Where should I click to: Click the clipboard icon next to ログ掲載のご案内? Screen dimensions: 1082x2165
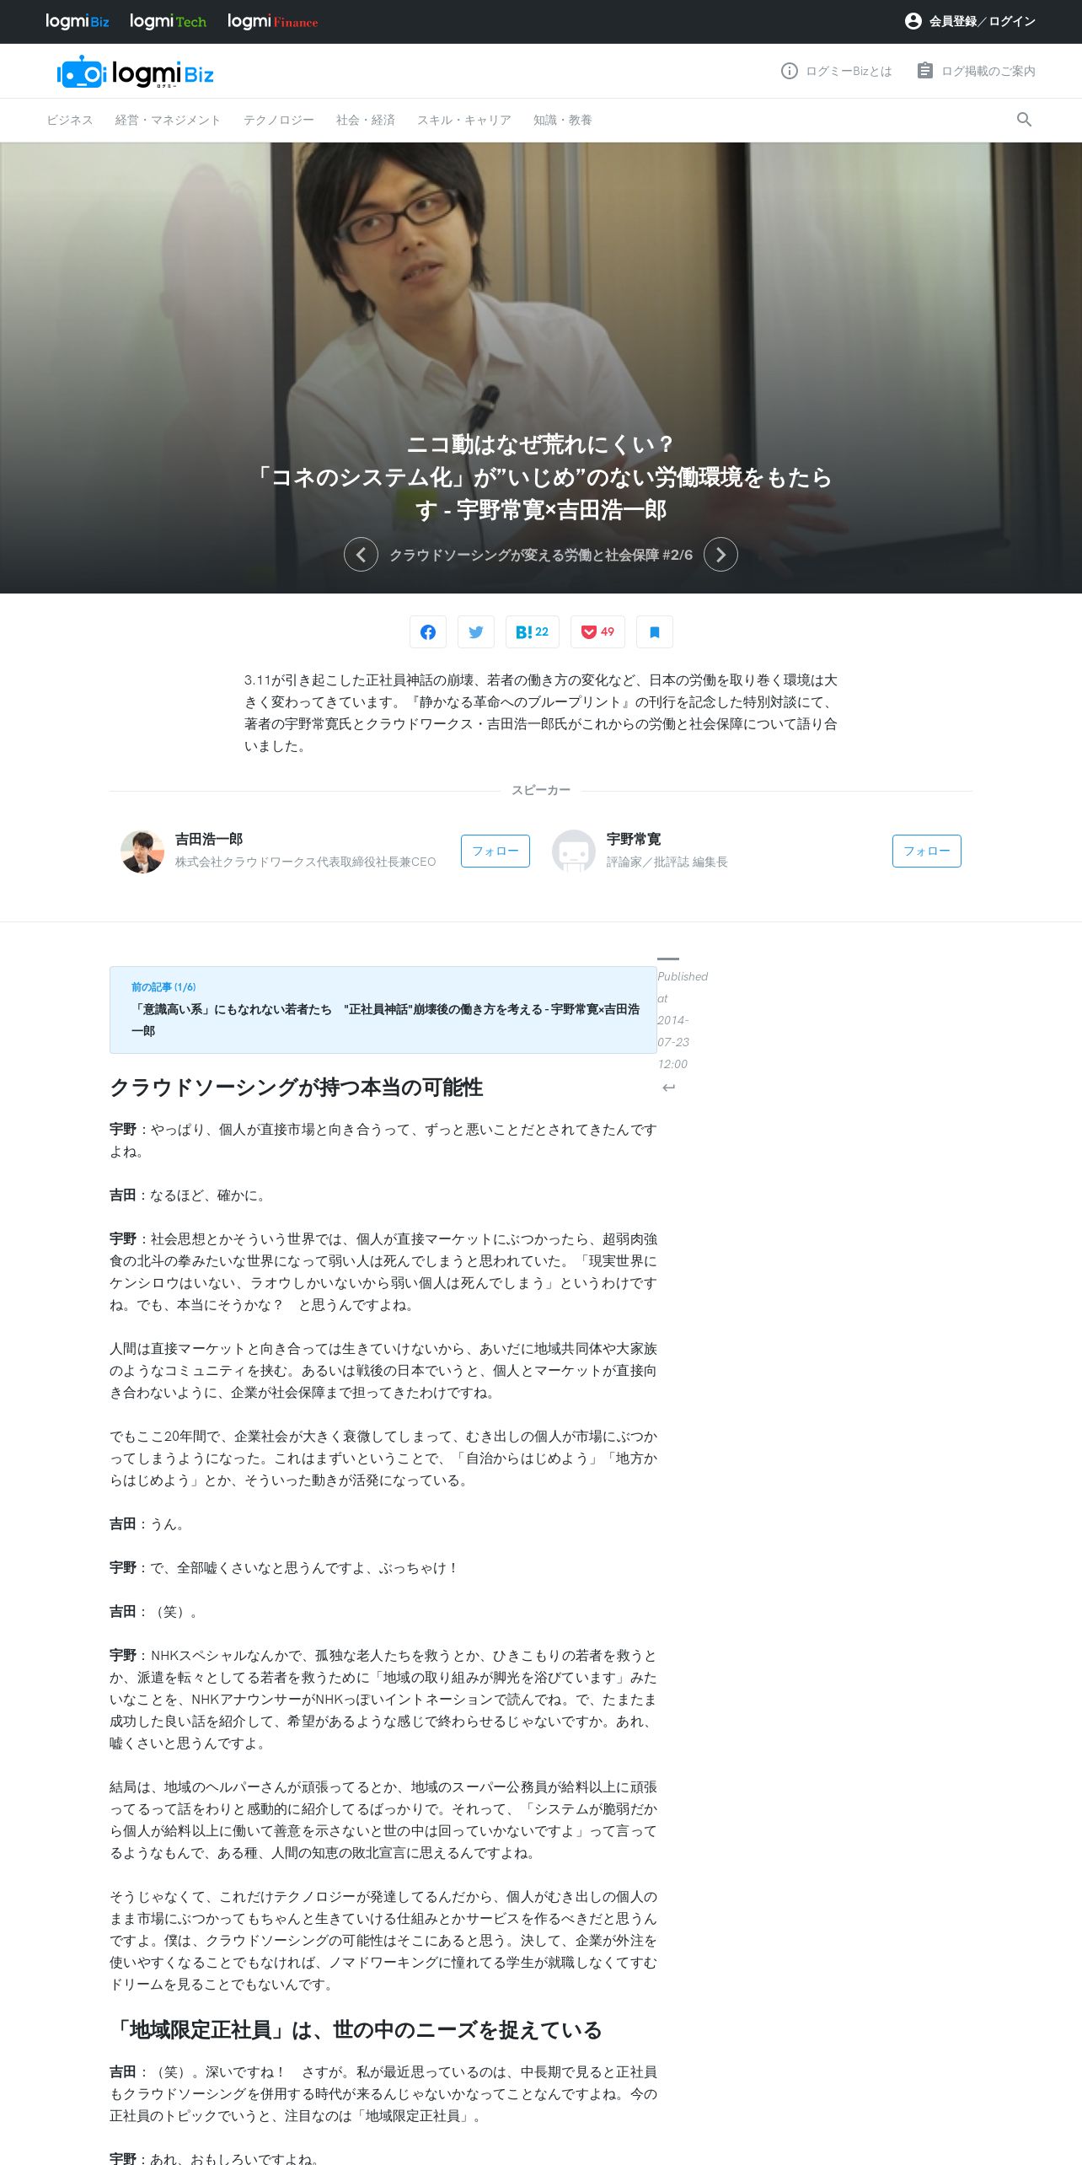pos(924,71)
